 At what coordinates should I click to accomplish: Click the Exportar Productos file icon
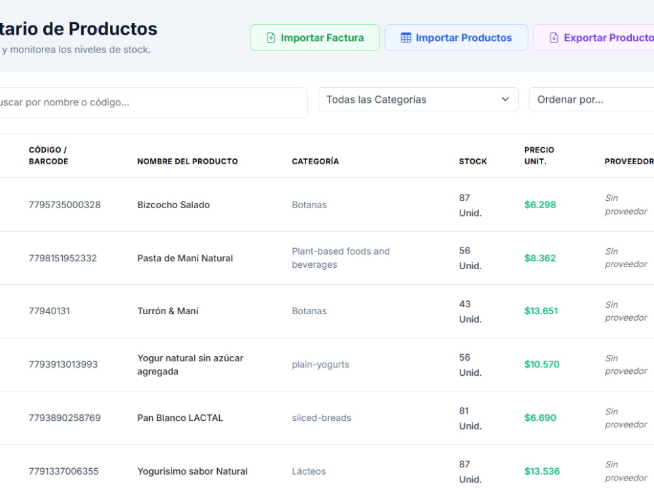click(554, 37)
